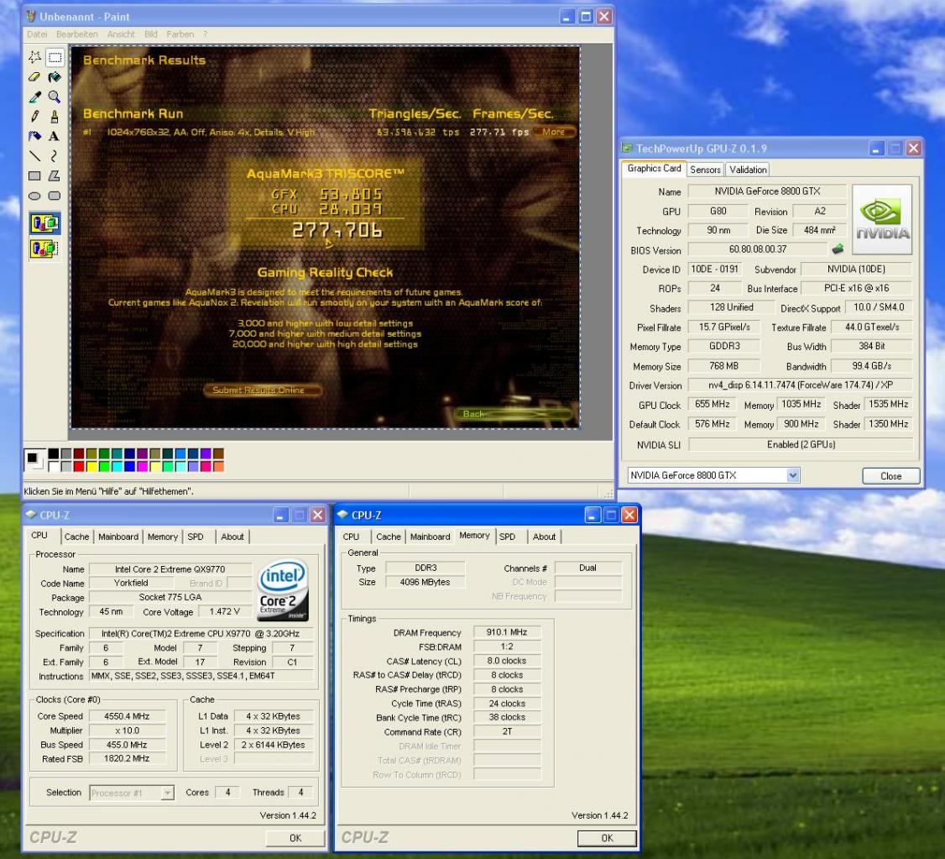Enable transparent selection option in Paint toolbox

[x=45, y=249]
